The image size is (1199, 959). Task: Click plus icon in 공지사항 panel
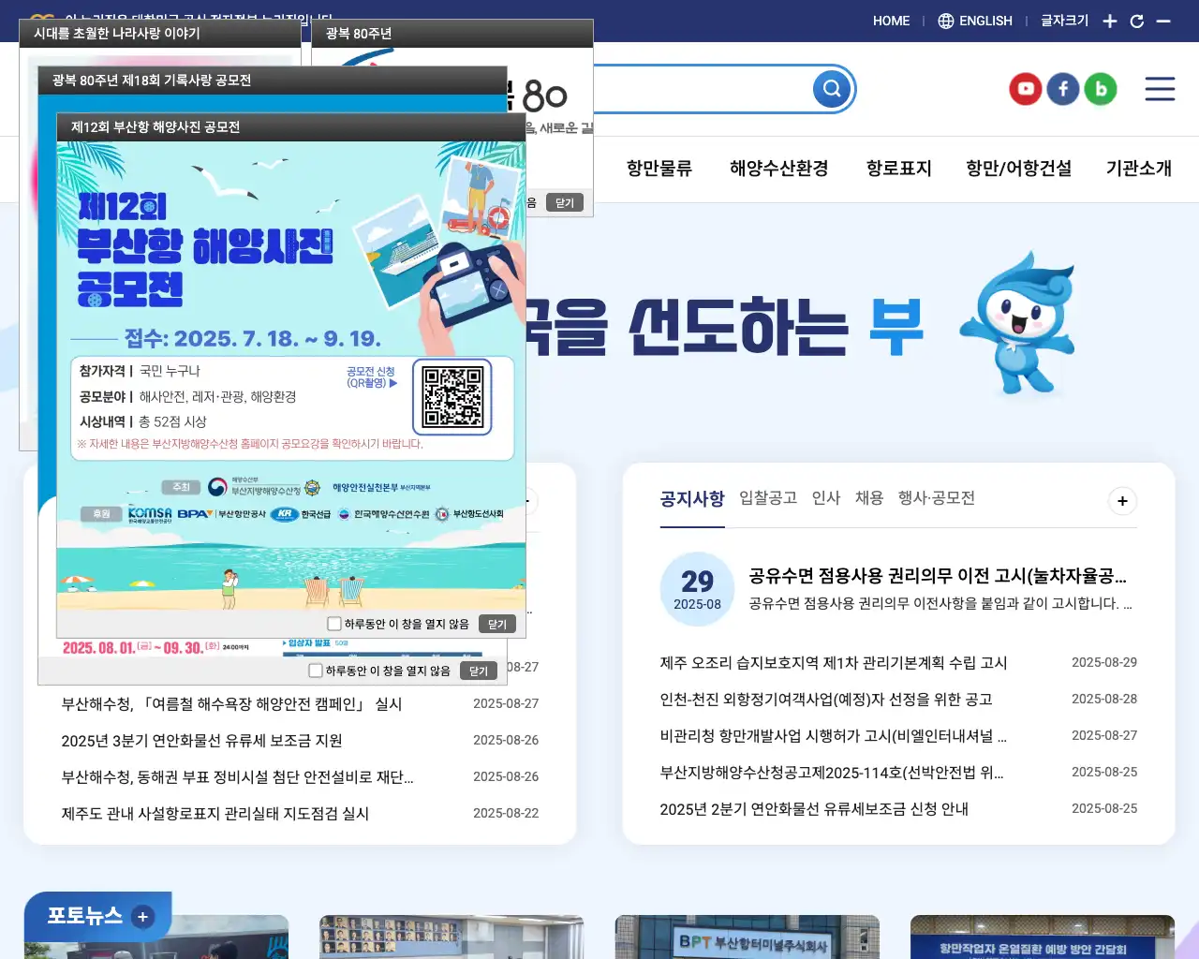(1122, 501)
